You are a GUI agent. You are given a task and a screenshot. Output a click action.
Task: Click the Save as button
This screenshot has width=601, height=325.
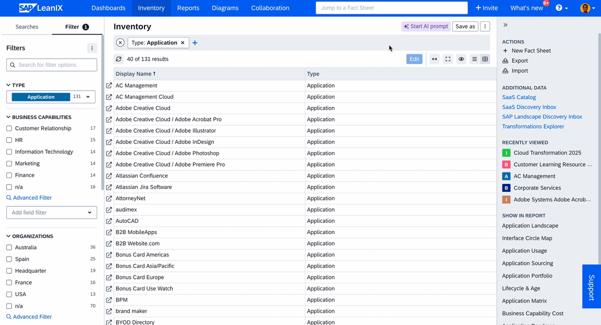[465, 27]
